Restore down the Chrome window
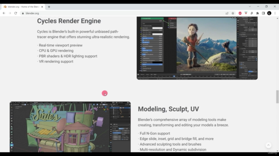This screenshot has width=279, height=156. coord(266,6)
